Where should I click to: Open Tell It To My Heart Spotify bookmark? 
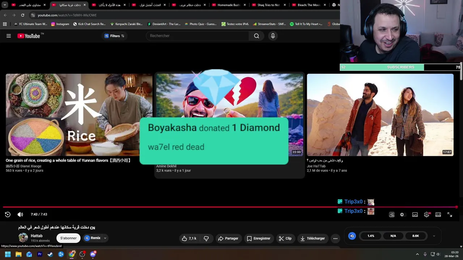306,24
